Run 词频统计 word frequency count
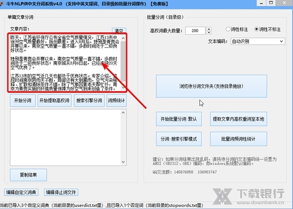The height and width of the screenshot is (209, 293). pos(116,100)
